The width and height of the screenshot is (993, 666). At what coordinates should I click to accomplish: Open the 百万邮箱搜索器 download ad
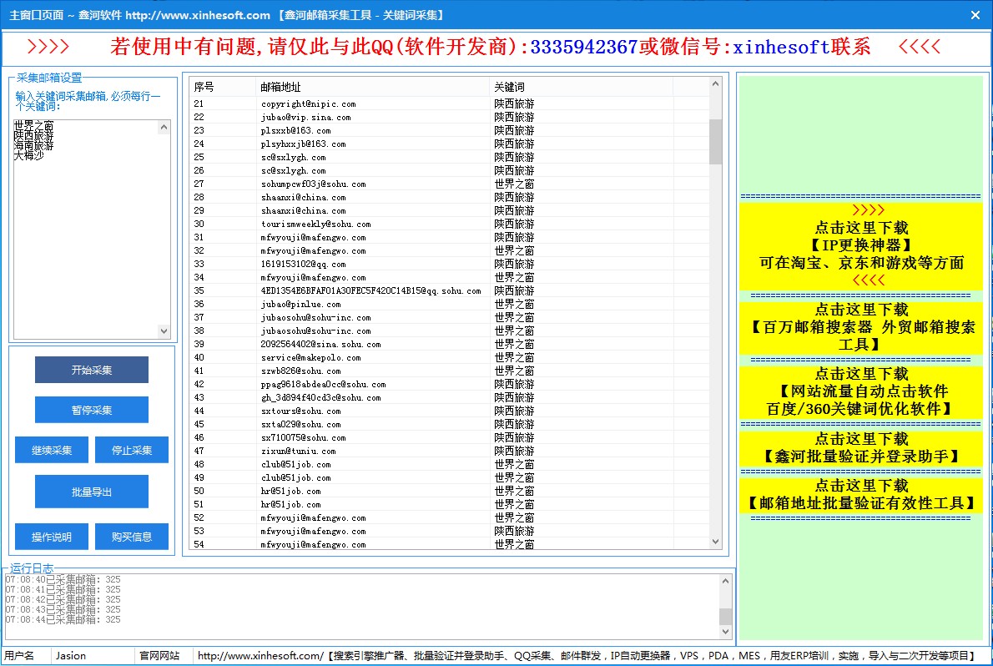(861, 327)
